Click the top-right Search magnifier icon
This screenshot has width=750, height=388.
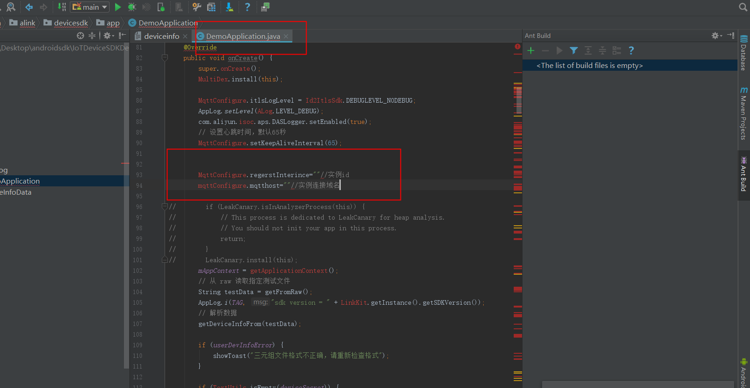[x=743, y=7]
